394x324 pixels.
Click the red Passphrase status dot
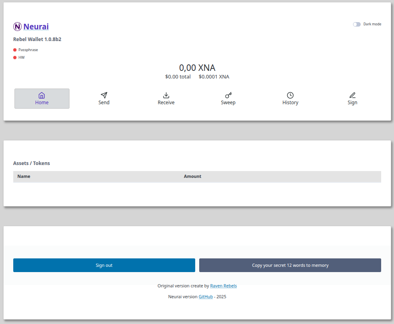14,50
